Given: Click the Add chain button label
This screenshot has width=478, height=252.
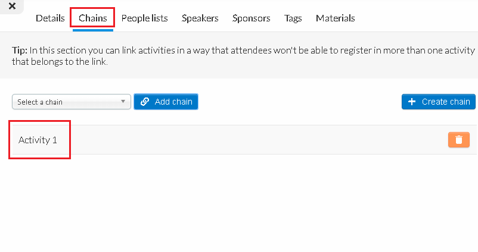Looking at the screenshot, I should click(x=173, y=102).
